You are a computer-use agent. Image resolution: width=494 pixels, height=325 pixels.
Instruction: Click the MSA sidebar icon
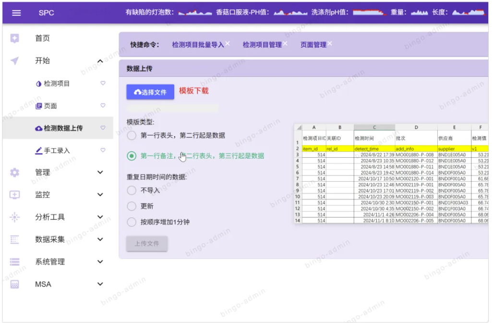[15, 284]
